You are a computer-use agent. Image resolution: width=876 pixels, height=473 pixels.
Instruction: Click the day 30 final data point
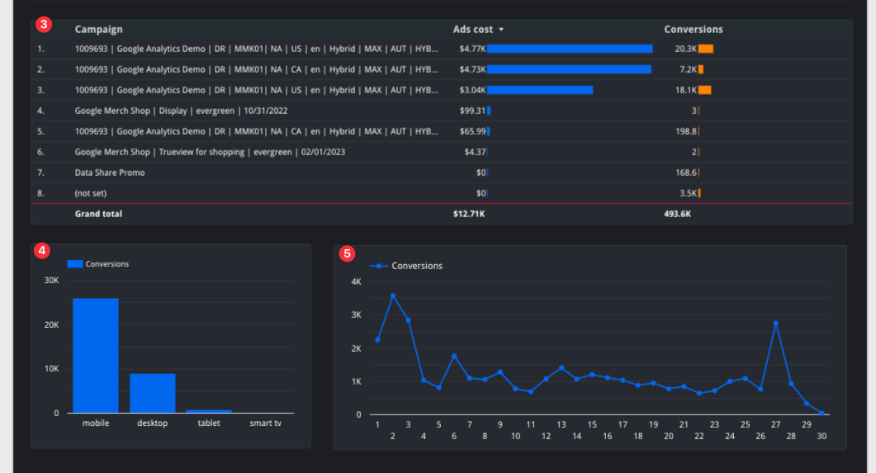(x=822, y=414)
